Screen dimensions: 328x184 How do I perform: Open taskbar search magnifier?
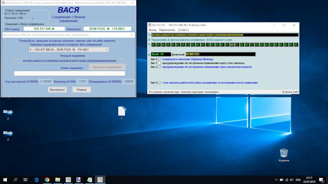15,180
